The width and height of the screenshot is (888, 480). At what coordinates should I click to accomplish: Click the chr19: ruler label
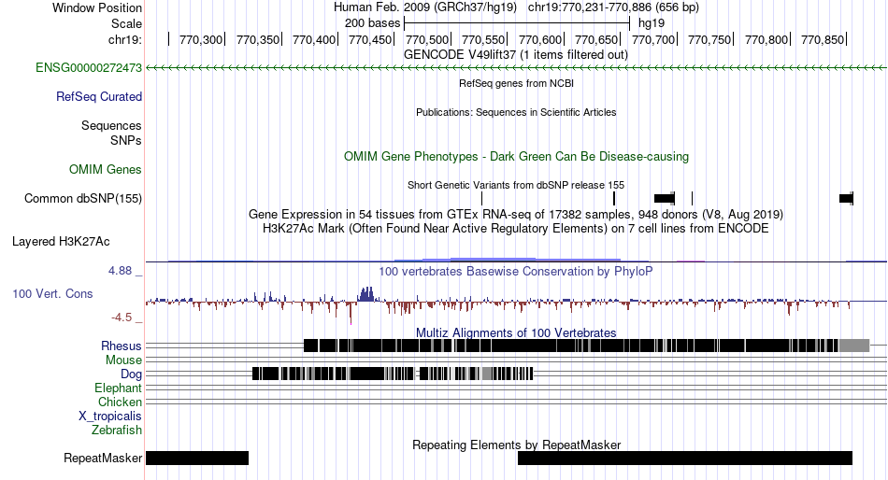point(124,39)
